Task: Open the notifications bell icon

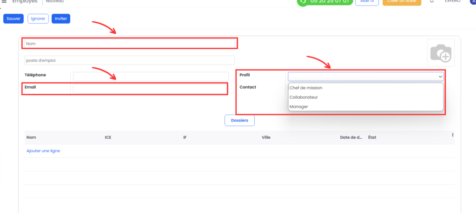Action: pyautogui.click(x=432, y=1)
